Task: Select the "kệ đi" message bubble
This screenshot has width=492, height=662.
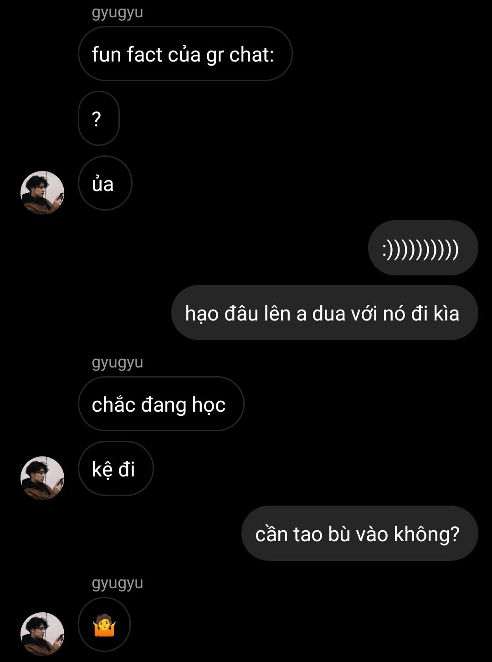Action: pyautogui.click(x=116, y=469)
